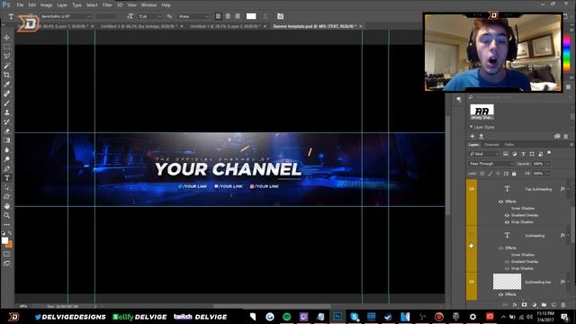Open the Edit Toolbar ellipsis

pos(6,224)
